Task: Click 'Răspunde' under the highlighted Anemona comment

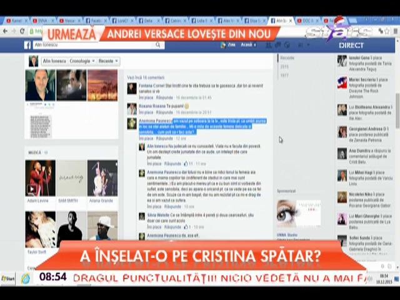Action: [164, 138]
